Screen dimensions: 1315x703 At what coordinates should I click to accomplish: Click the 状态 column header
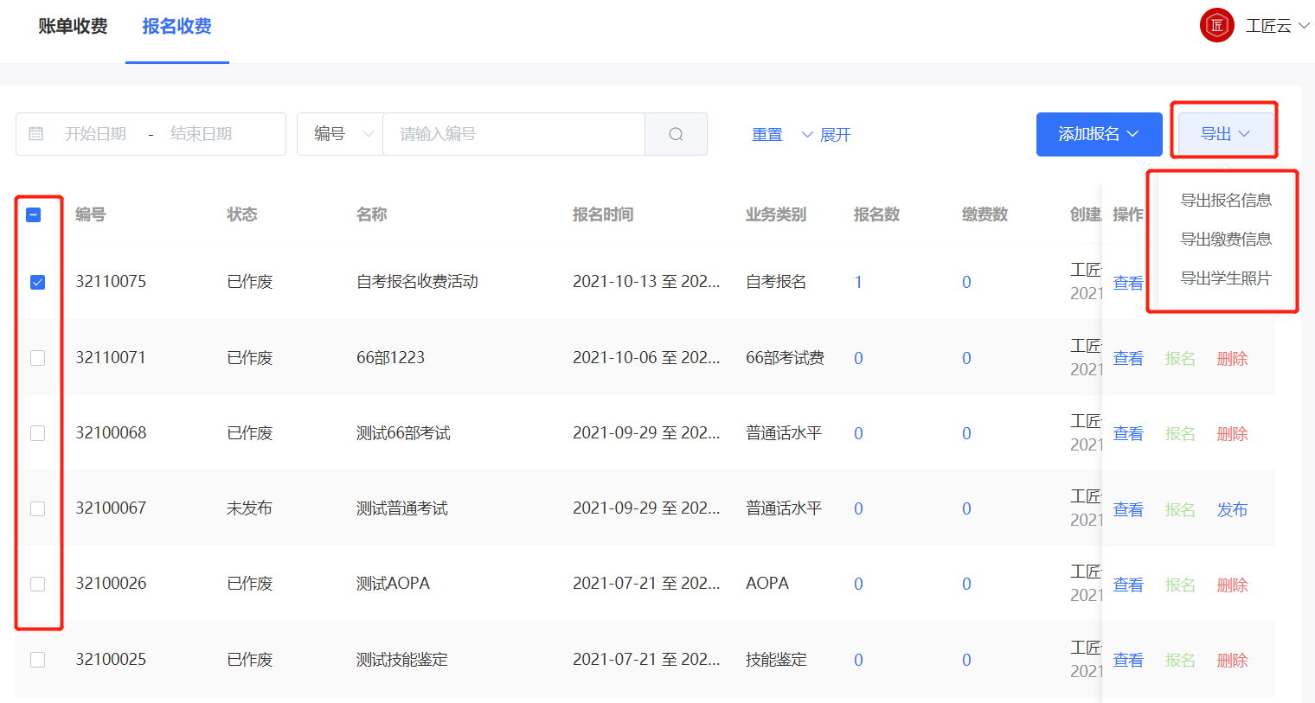click(x=242, y=214)
